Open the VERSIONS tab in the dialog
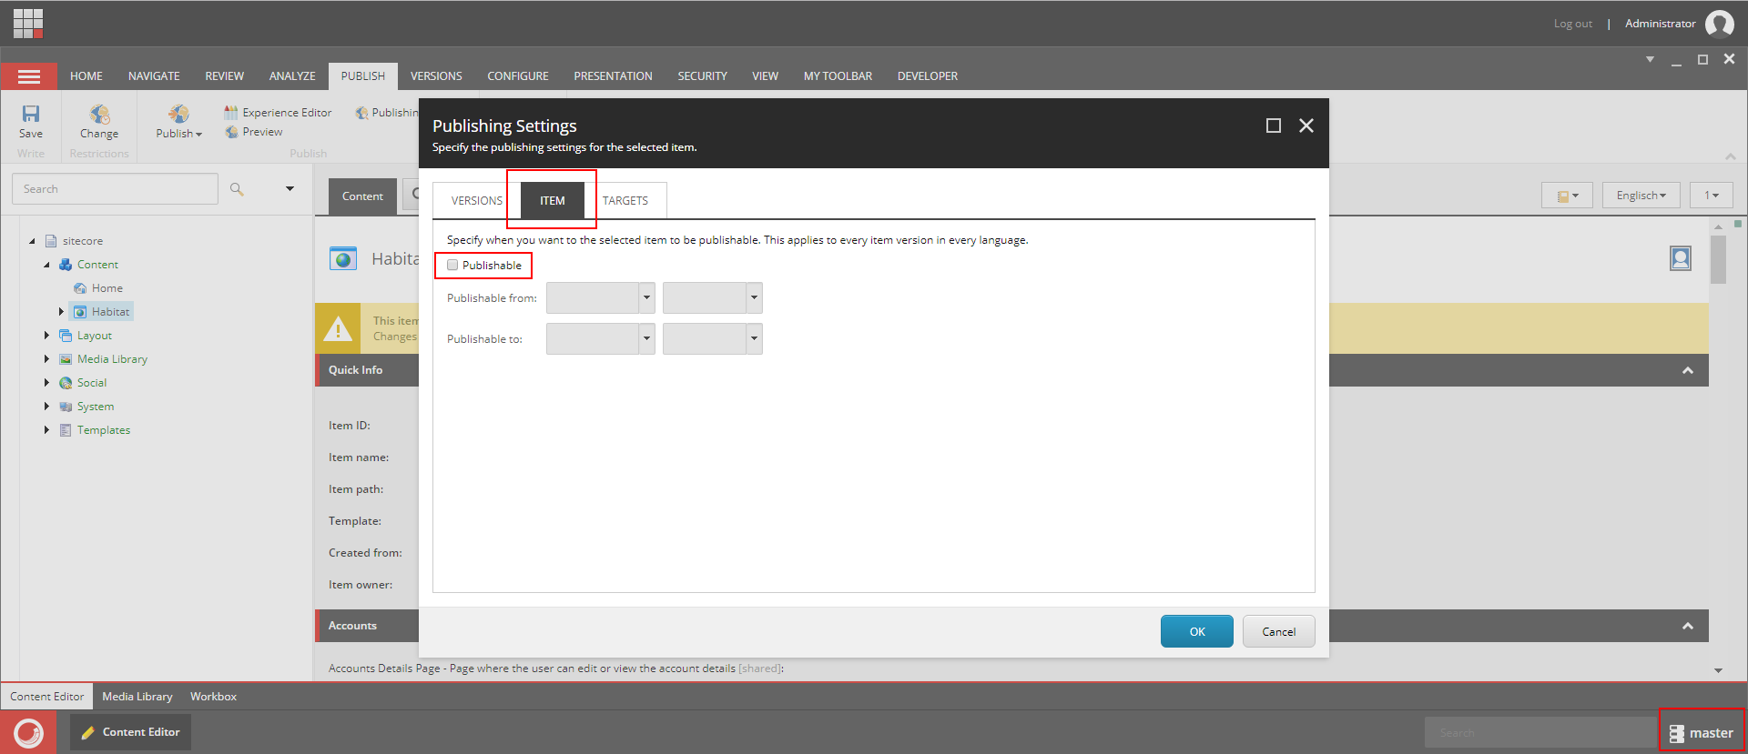 click(x=476, y=201)
